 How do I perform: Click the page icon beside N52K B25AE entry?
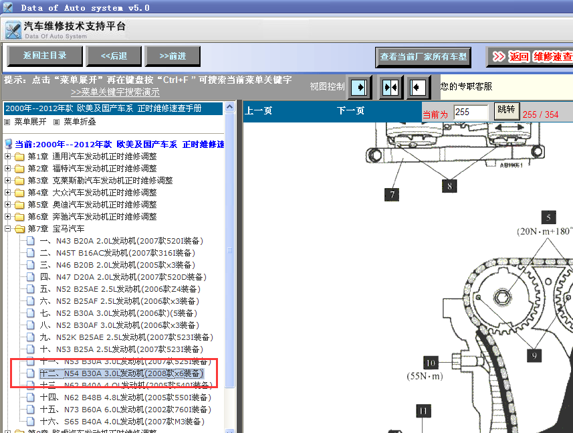pyautogui.click(x=31, y=337)
